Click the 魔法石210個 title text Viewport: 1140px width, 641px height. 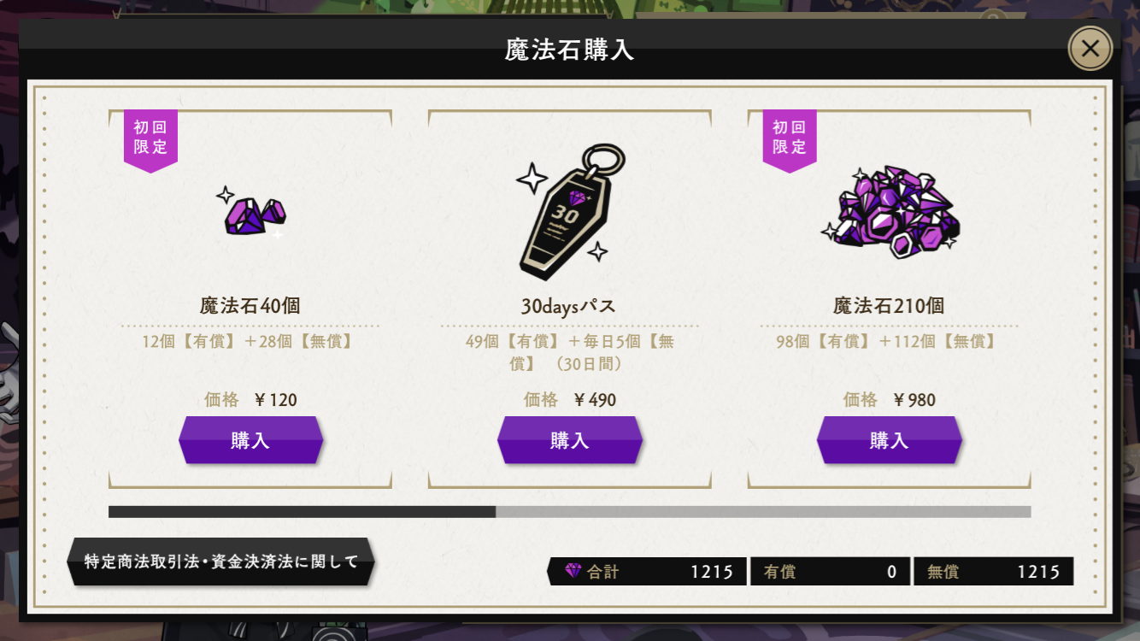pos(889,305)
